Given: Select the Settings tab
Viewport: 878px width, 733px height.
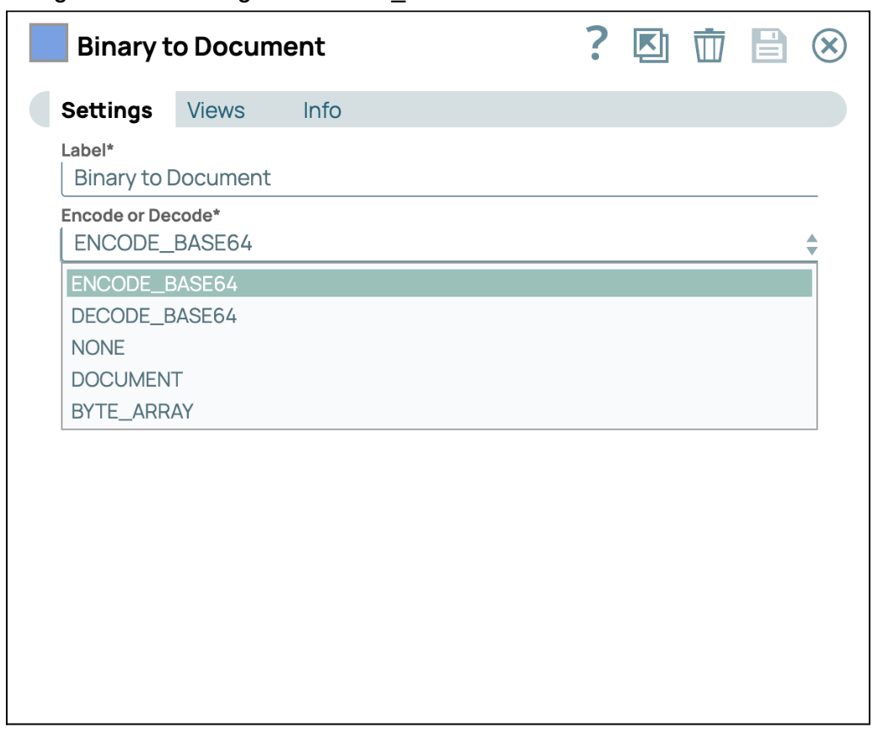Looking at the screenshot, I should pos(107,110).
